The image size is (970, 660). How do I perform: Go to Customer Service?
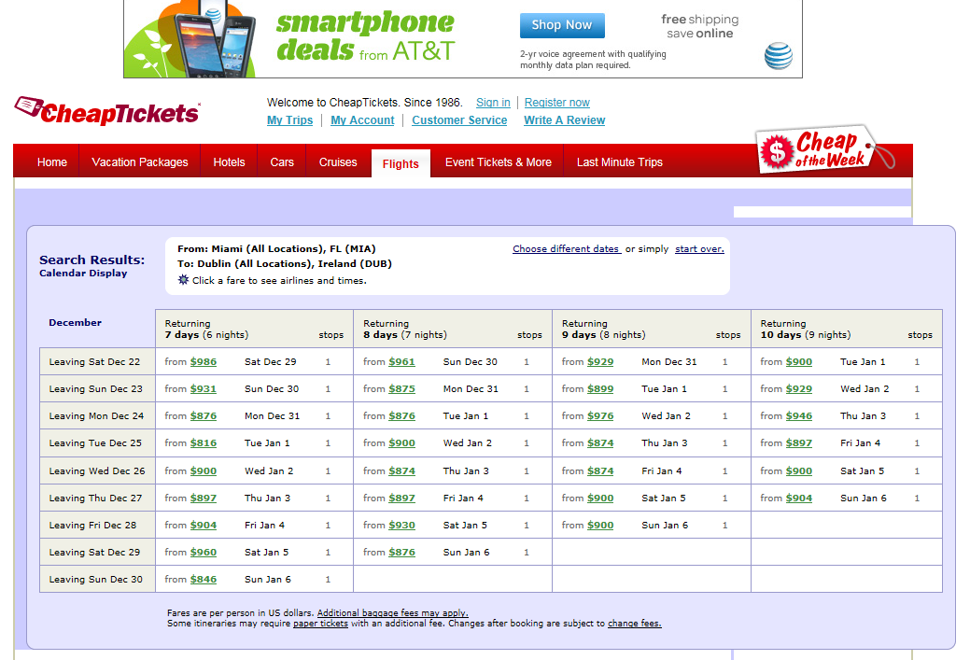pos(459,120)
